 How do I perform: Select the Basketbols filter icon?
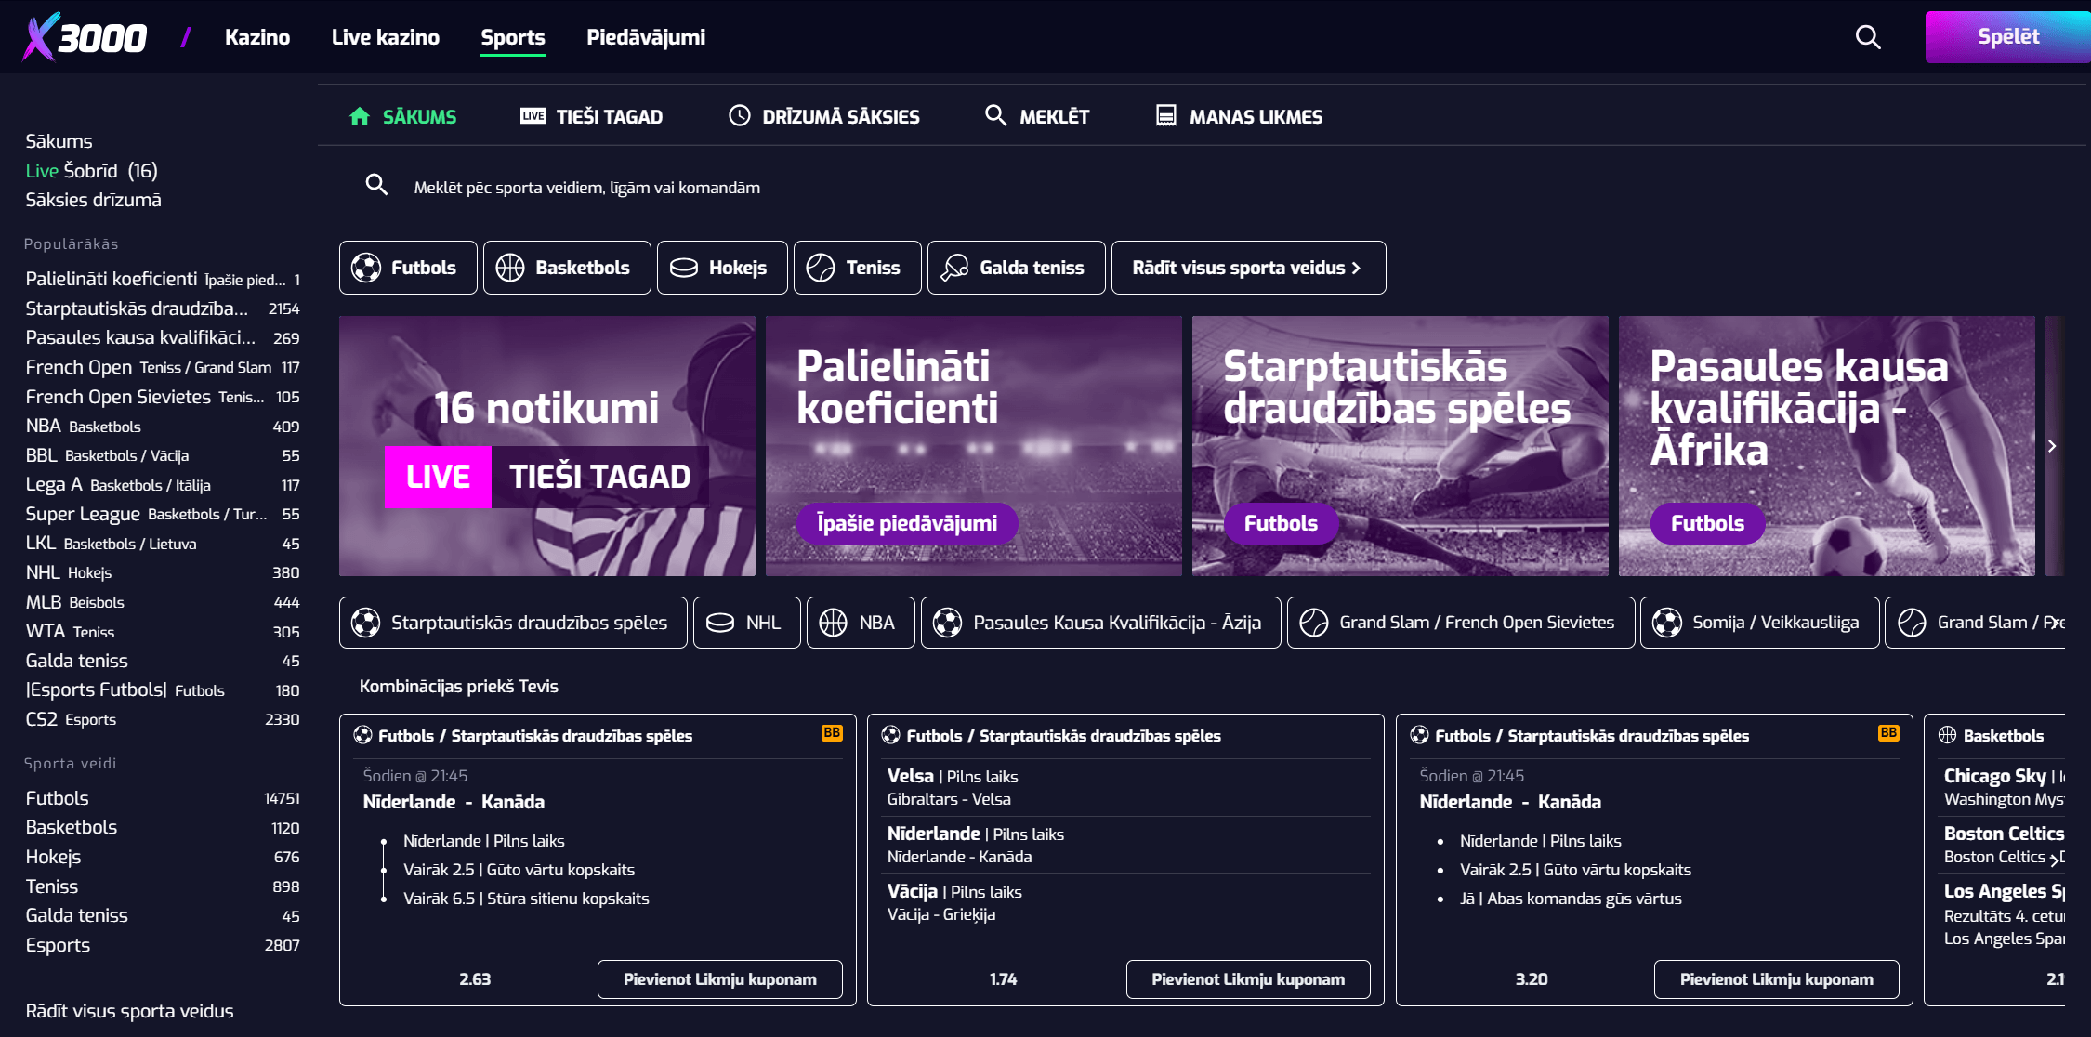tap(508, 267)
